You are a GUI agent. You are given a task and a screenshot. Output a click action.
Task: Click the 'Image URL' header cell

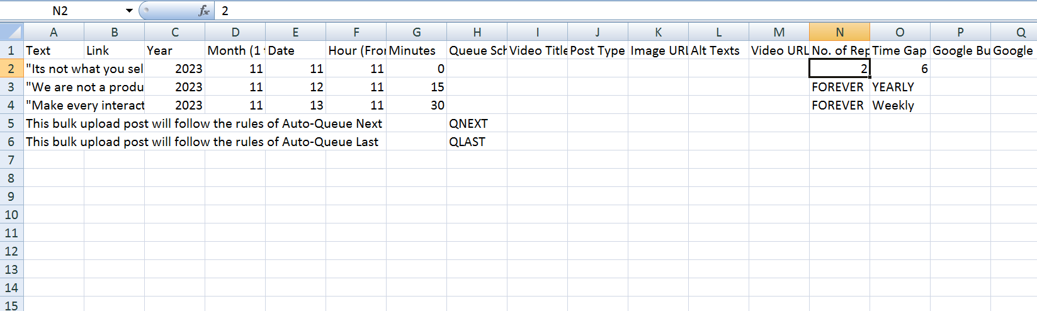tap(658, 50)
